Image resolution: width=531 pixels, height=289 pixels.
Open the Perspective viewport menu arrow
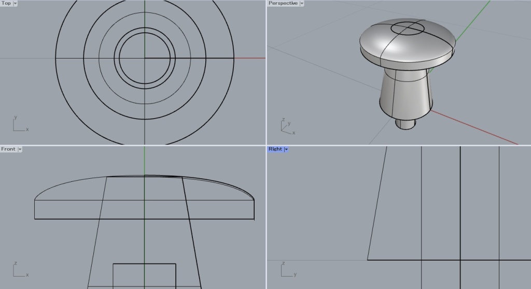click(x=302, y=3)
